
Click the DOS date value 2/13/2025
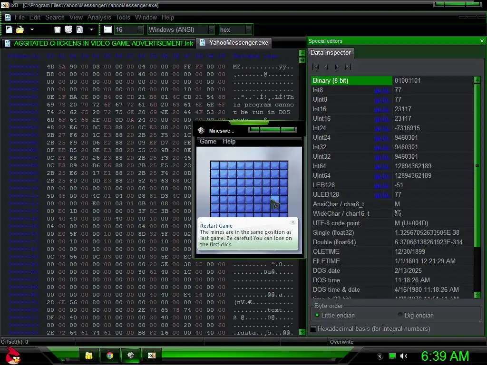point(408,270)
